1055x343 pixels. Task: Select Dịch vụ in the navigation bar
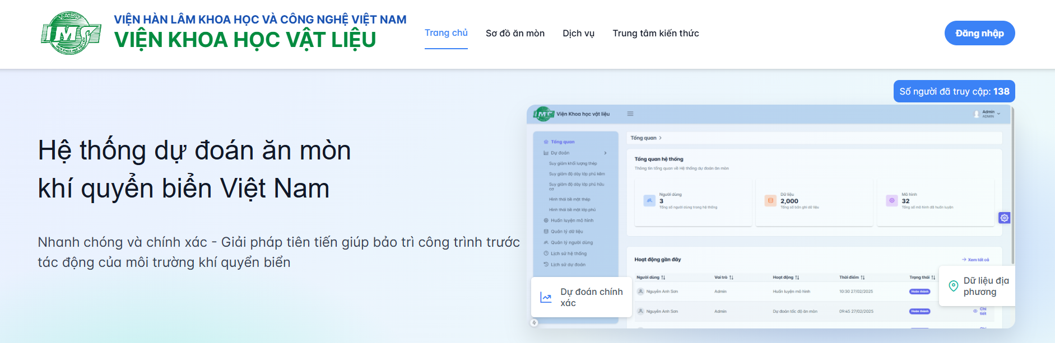click(578, 34)
